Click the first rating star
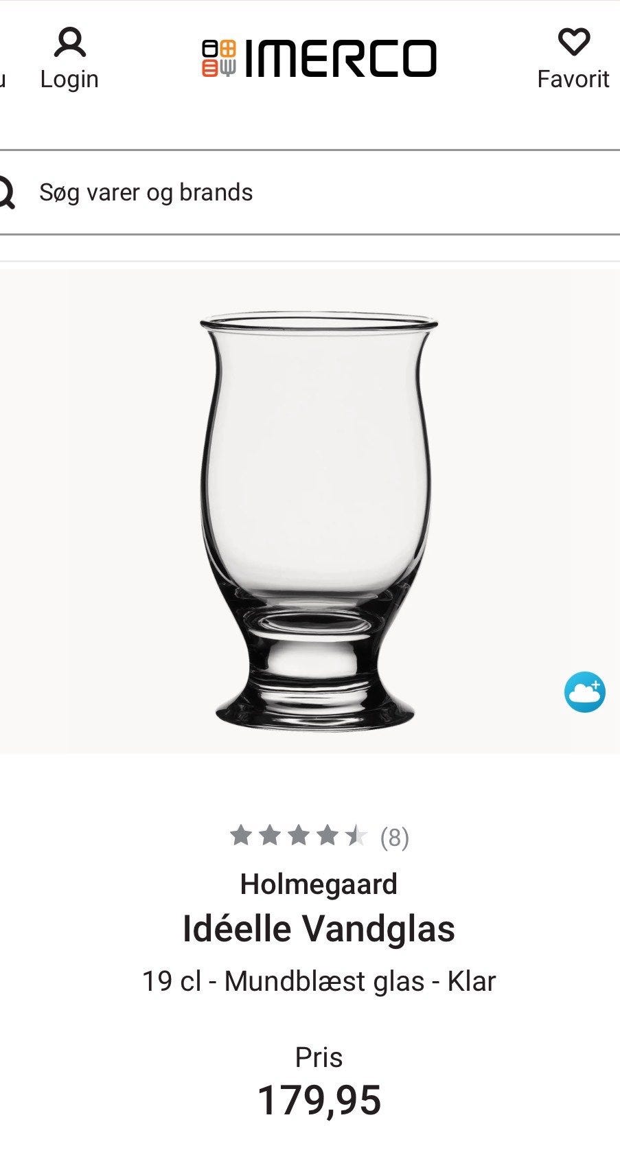The image size is (620, 1170). pos(240,836)
